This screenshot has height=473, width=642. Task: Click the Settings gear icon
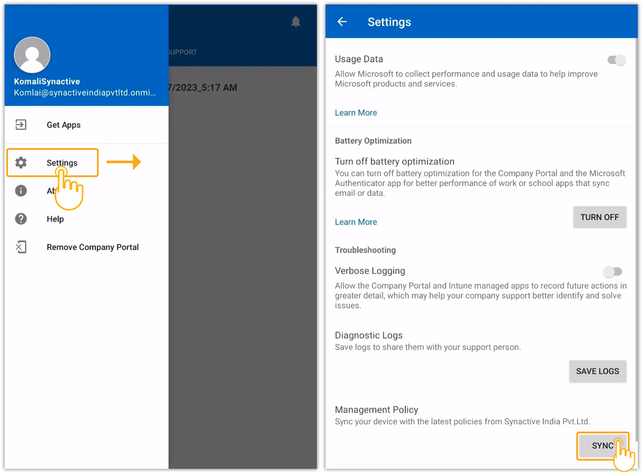click(21, 162)
